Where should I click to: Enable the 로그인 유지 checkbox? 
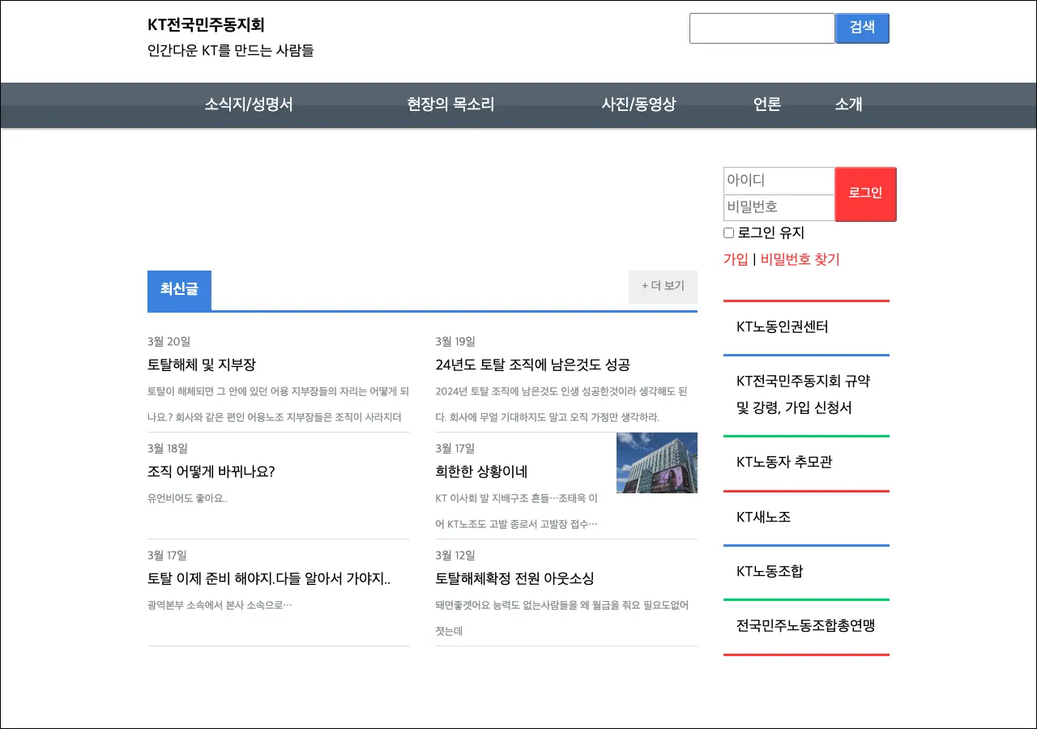point(728,233)
